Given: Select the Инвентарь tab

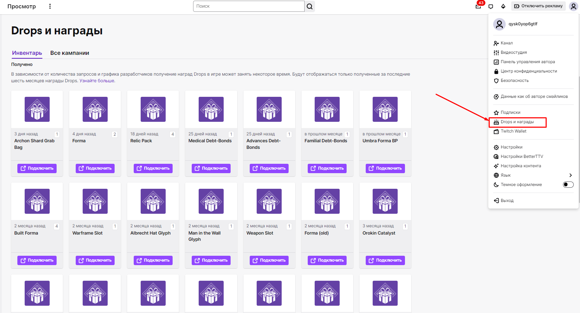Looking at the screenshot, I should click(27, 53).
